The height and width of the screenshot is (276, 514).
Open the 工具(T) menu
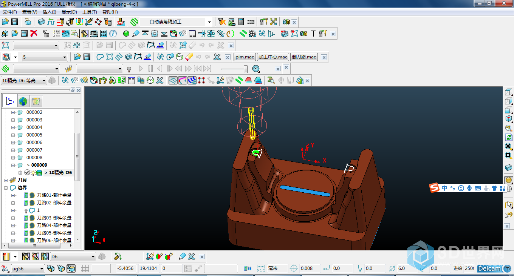click(x=90, y=12)
